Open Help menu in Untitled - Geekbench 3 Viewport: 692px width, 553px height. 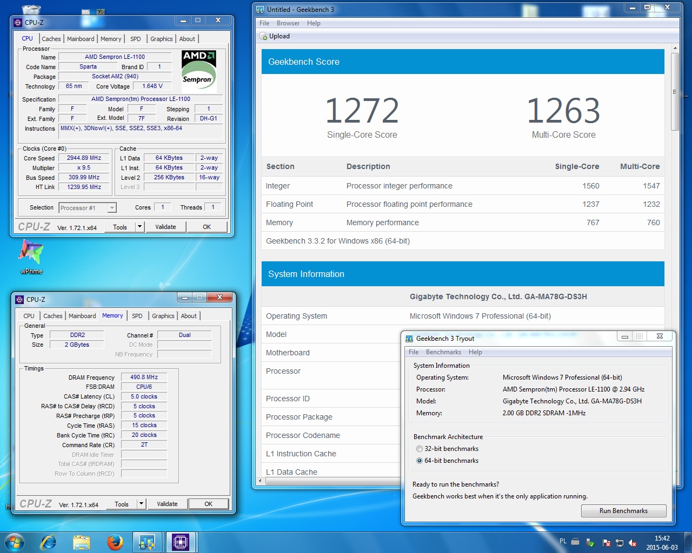[314, 23]
